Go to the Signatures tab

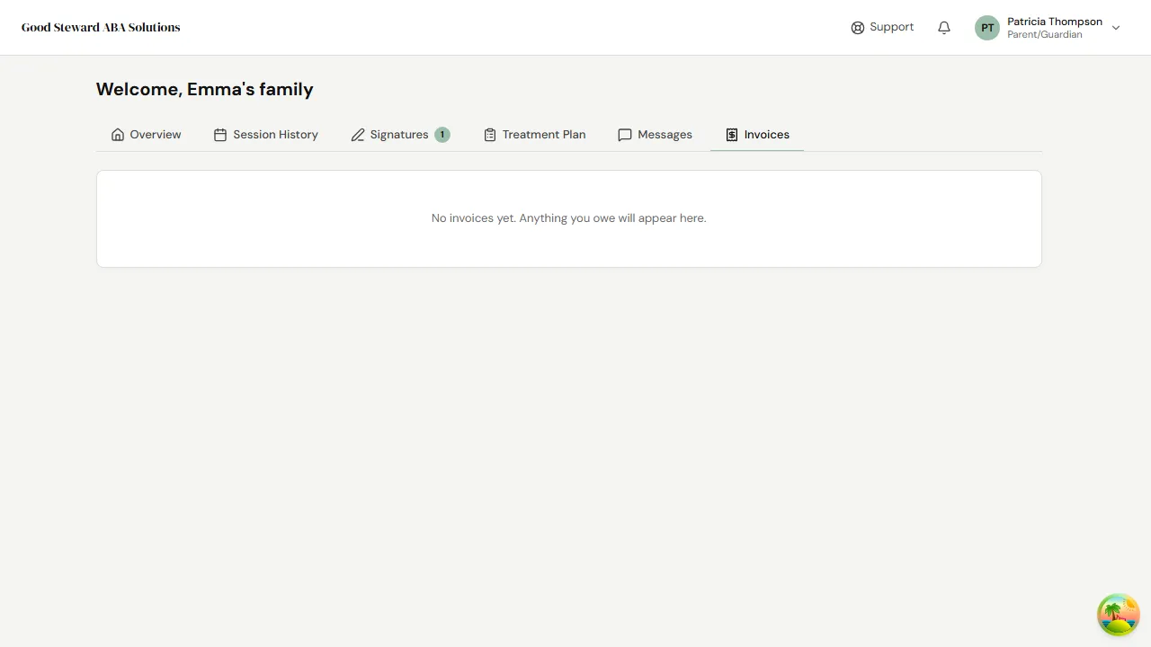click(x=398, y=134)
